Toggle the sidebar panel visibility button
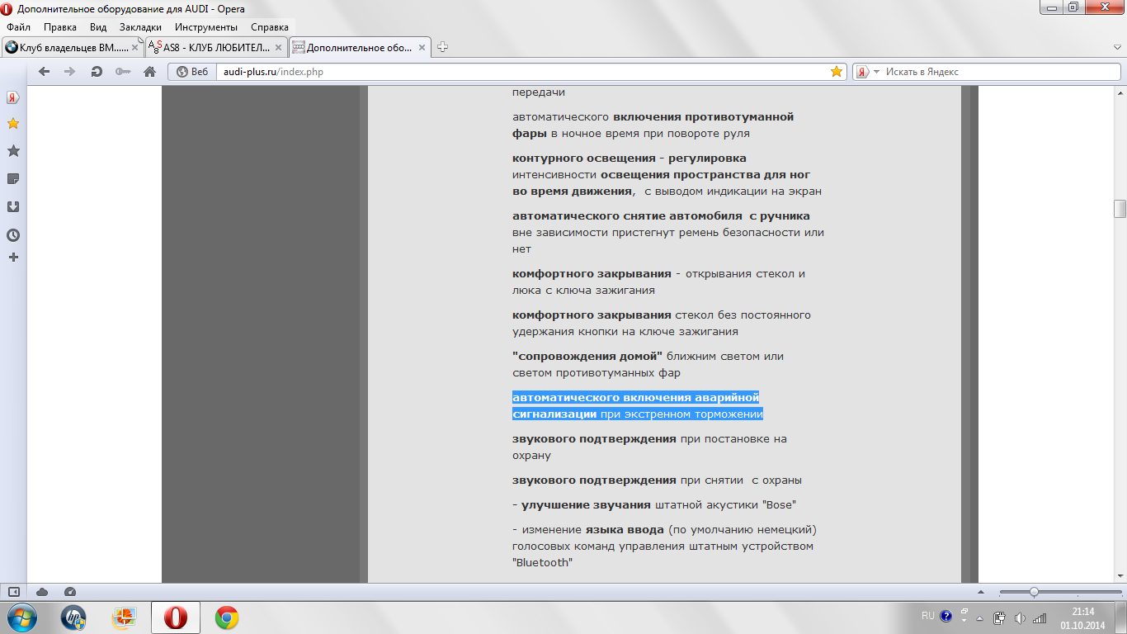The width and height of the screenshot is (1127, 634). pos(14,592)
